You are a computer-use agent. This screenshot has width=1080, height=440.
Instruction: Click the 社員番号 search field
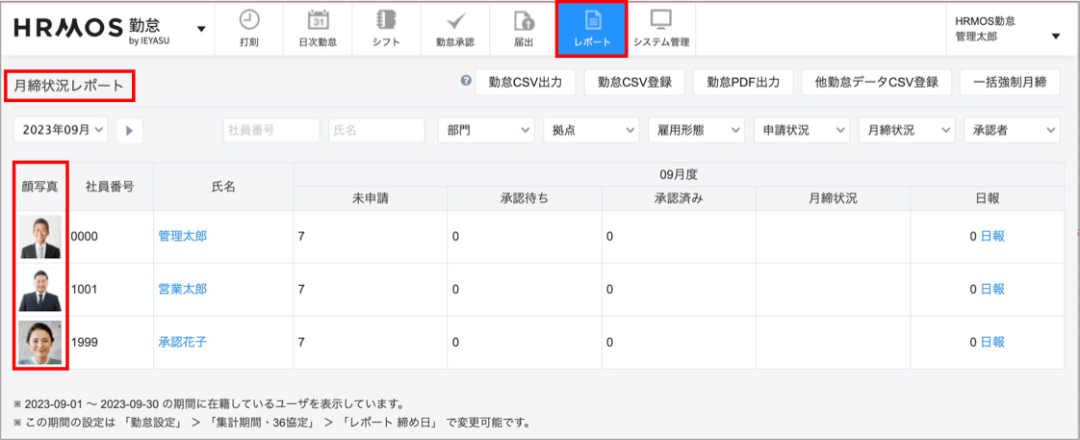(x=270, y=130)
